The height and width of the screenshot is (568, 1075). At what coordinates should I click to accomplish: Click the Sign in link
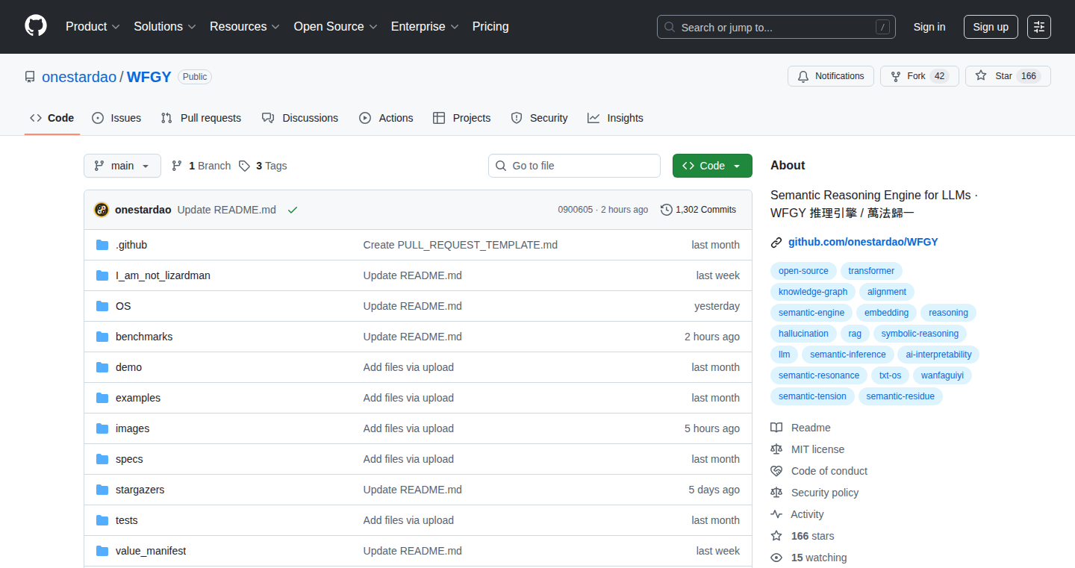929,27
